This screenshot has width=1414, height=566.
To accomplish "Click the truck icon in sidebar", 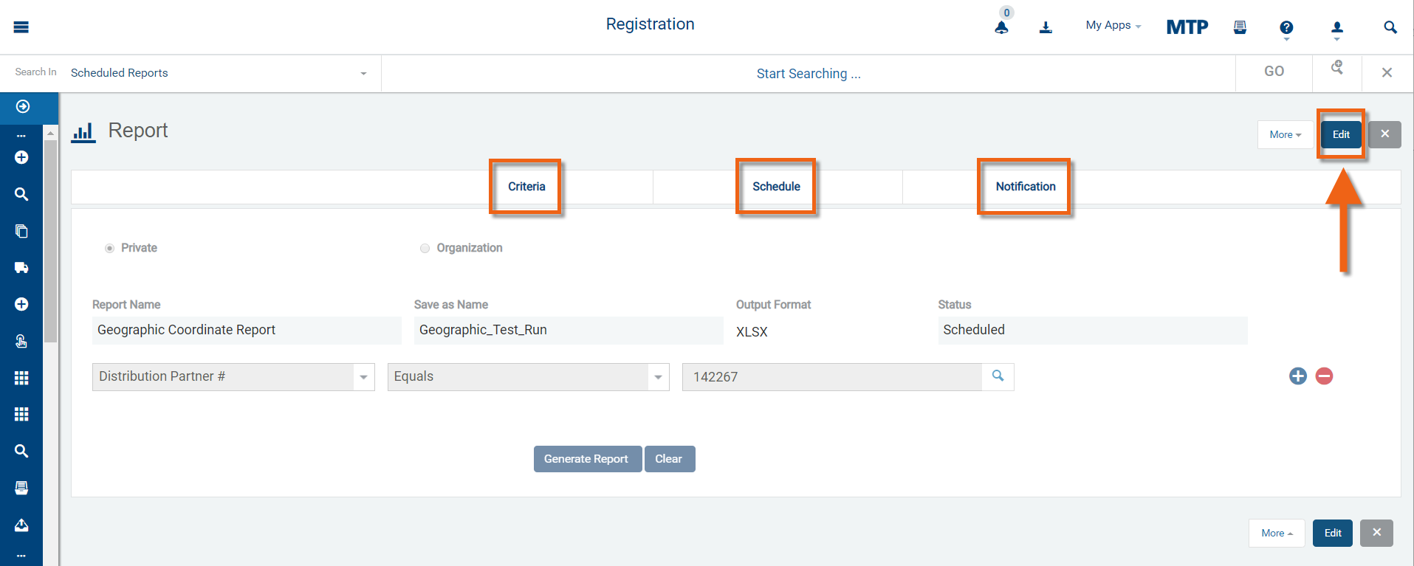I will (21, 267).
